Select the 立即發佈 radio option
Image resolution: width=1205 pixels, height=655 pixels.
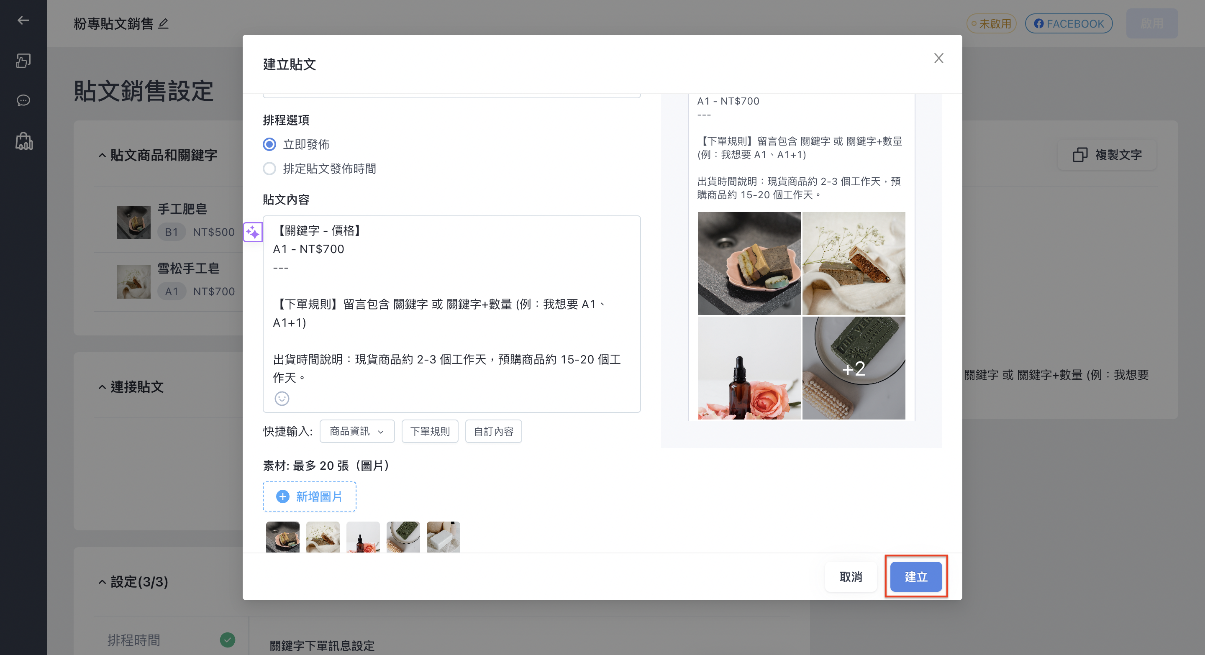click(269, 144)
